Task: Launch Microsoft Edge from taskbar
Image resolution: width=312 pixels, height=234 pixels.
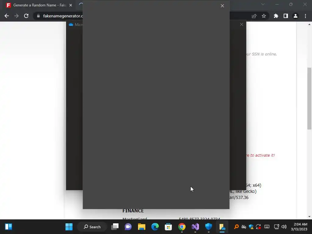Action: pos(155,227)
